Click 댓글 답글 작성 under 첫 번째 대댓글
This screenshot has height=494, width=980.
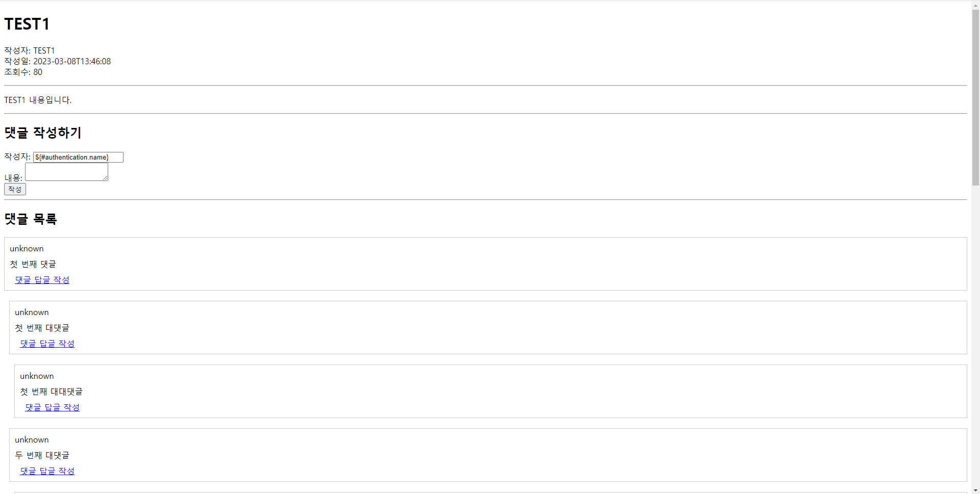[x=47, y=343]
